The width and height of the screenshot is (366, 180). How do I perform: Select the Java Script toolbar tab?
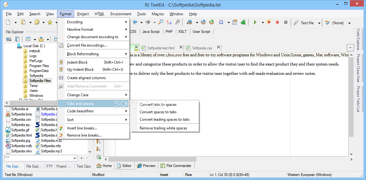(151, 32)
